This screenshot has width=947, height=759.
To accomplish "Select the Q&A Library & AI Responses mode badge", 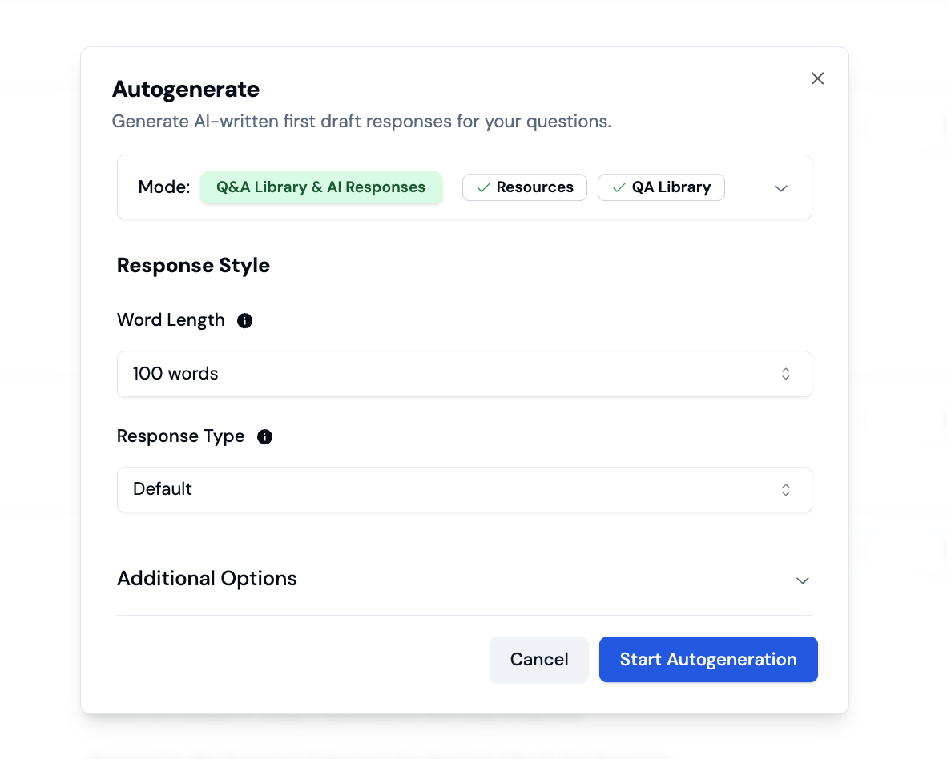I will pyautogui.click(x=320, y=187).
